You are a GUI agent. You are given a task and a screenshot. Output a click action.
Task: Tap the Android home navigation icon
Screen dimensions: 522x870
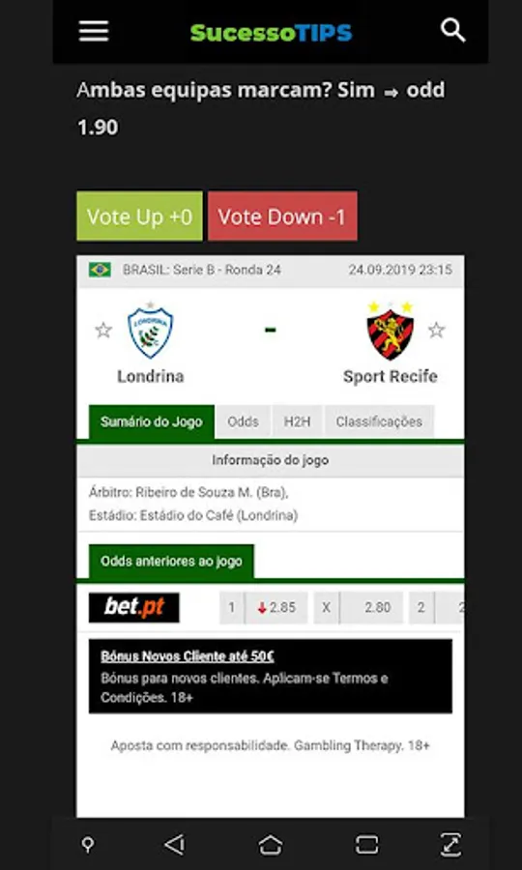coord(270,845)
